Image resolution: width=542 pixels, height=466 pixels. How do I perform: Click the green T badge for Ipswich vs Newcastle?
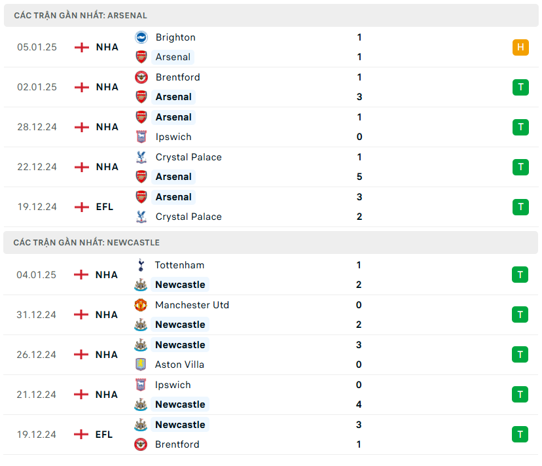520,395
